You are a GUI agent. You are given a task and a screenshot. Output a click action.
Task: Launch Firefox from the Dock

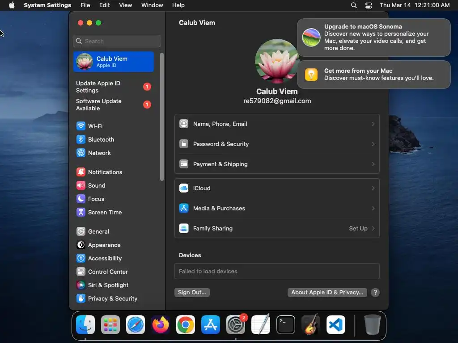tap(161, 325)
